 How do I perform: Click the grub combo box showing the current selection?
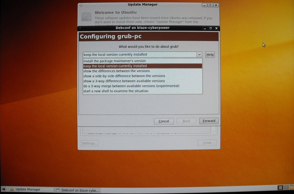tap(140, 54)
